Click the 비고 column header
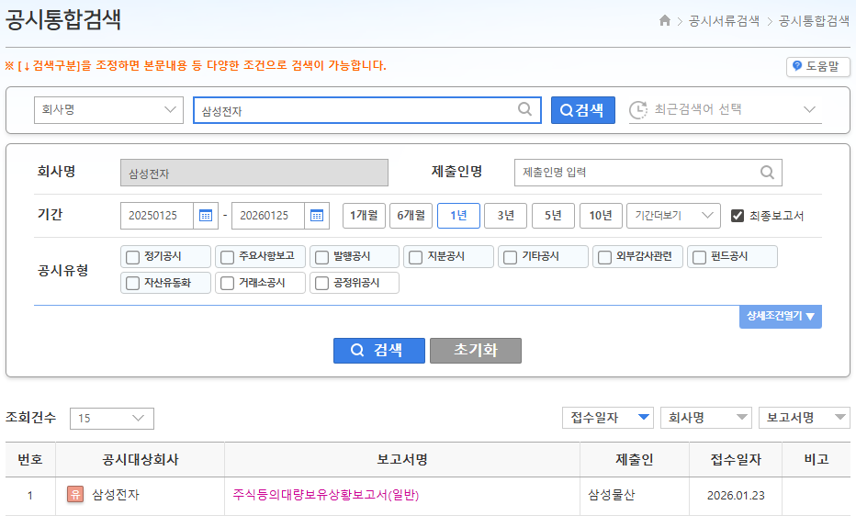The image size is (856, 516). pos(817,459)
